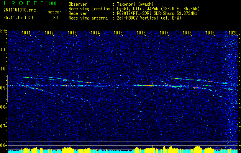Select the observer name Takanori Kawachi
Viewport: 241px width, 153px height.
[135, 5]
